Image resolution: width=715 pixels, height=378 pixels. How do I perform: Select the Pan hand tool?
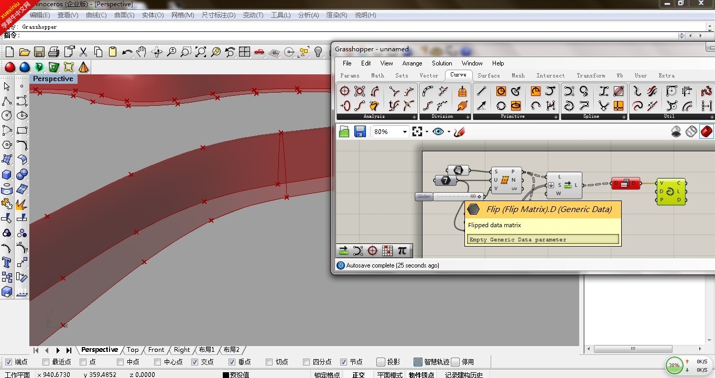point(142,52)
